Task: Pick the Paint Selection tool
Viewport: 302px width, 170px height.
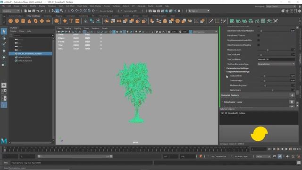Action: pos(4,44)
